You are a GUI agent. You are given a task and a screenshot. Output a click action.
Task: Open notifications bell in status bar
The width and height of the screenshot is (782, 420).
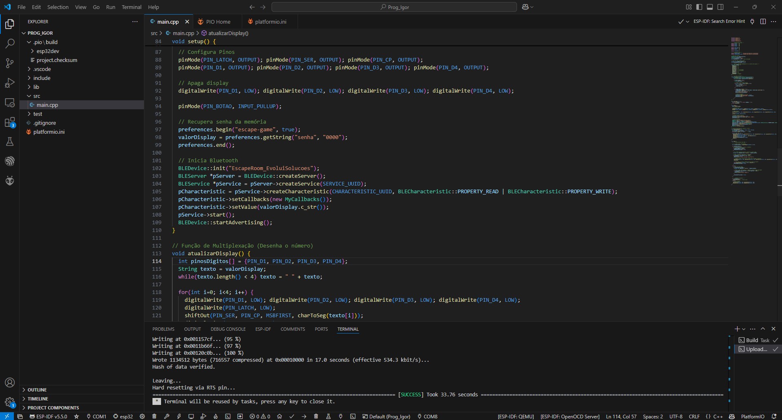[774, 416]
